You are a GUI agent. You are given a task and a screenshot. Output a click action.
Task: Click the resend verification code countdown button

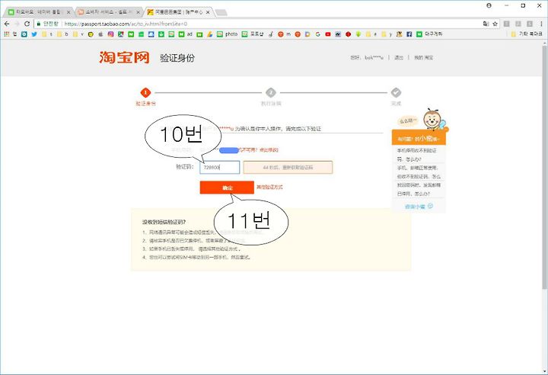pos(288,168)
